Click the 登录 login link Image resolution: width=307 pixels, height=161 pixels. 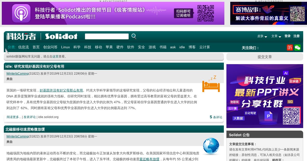coord(288,36)
